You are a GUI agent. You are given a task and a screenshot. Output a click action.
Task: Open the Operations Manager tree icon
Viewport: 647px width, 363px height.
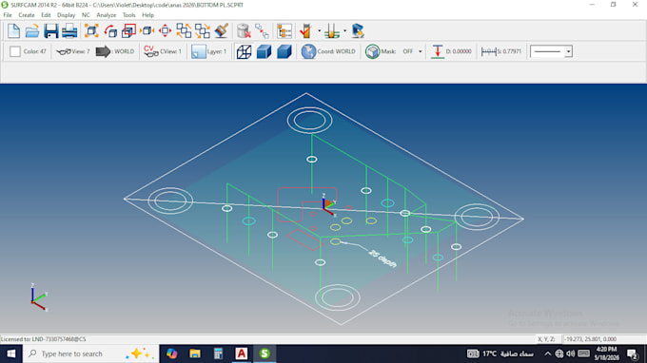284,31
